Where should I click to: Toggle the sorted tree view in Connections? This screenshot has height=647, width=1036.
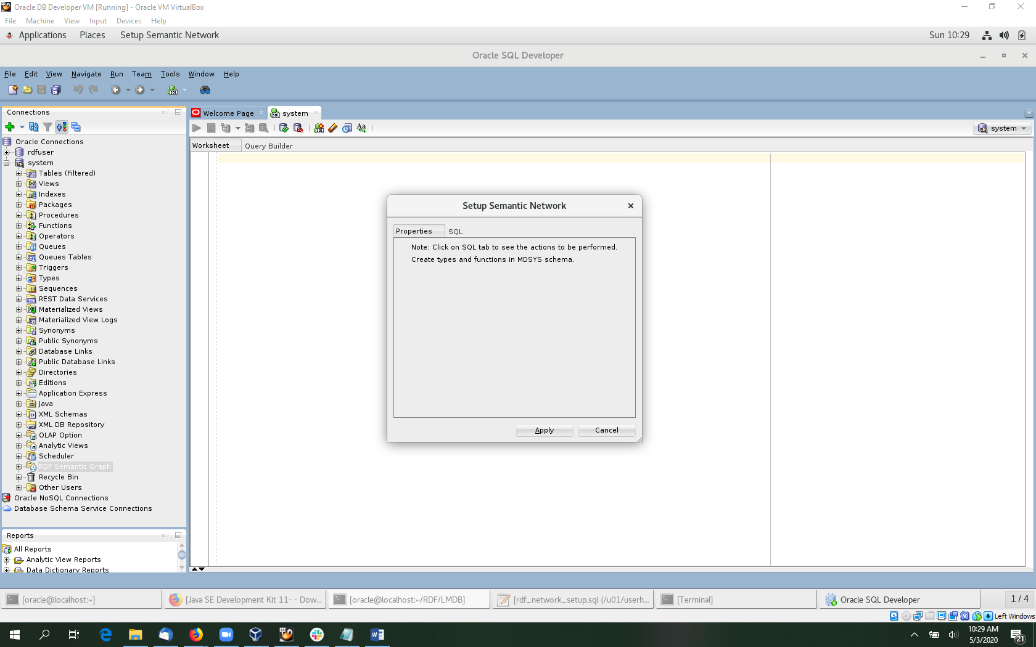tap(61, 127)
